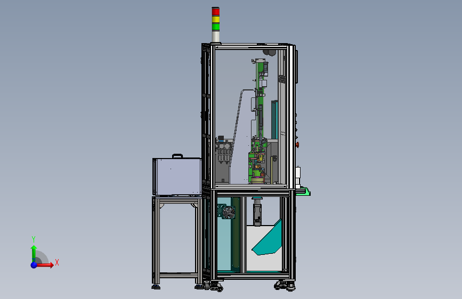Select the tall teal panel inside the upper enclosure
Screen dimensions: 462x299
click(x=274, y=120)
